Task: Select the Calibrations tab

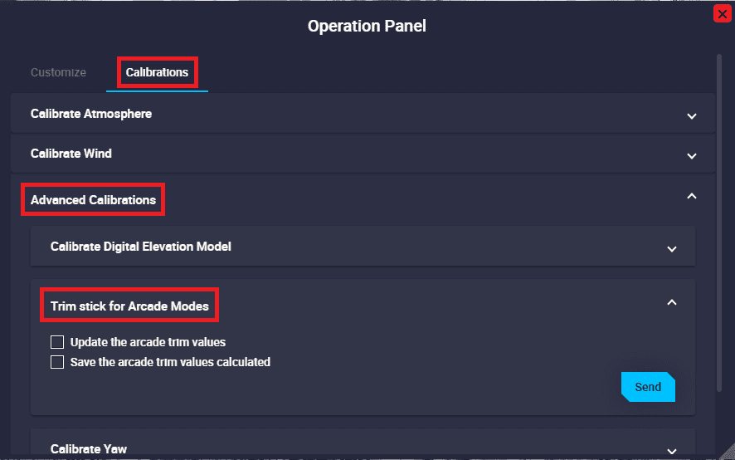Action: click(157, 72)
